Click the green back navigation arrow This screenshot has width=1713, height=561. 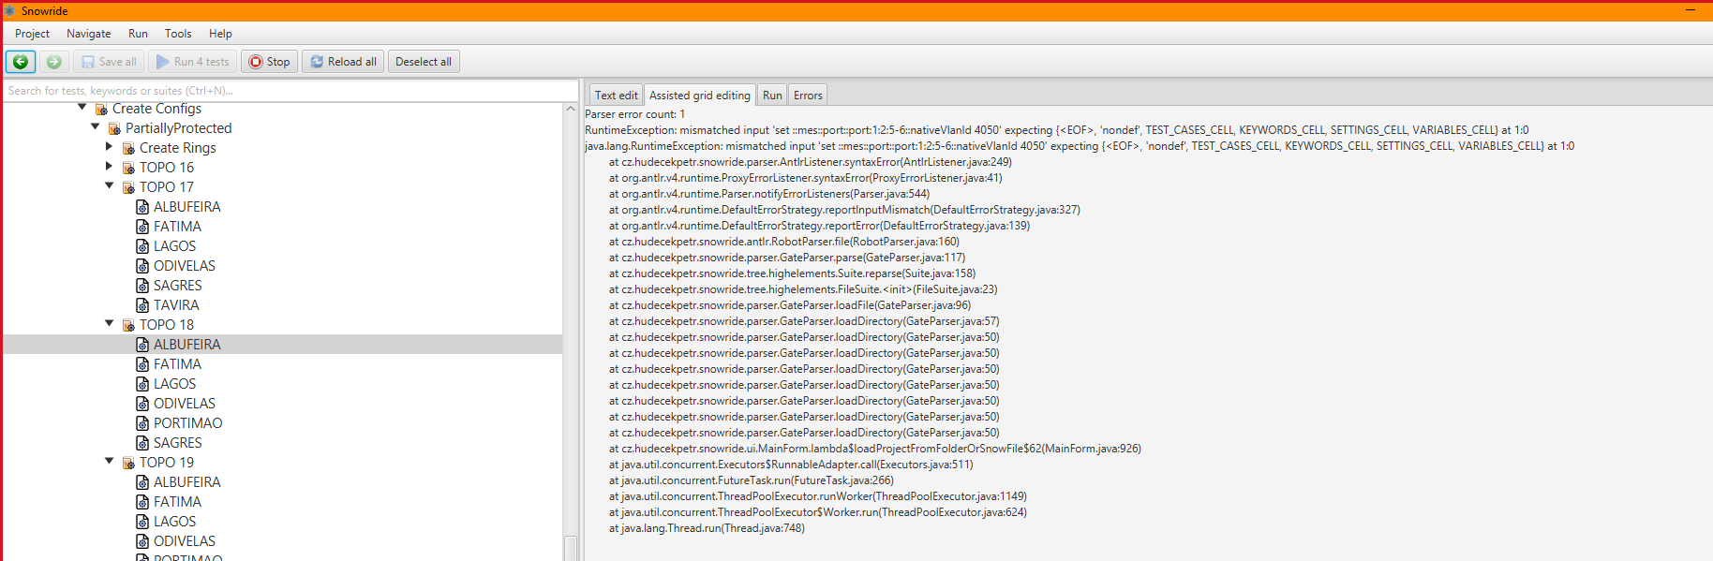tap(21, 62)
